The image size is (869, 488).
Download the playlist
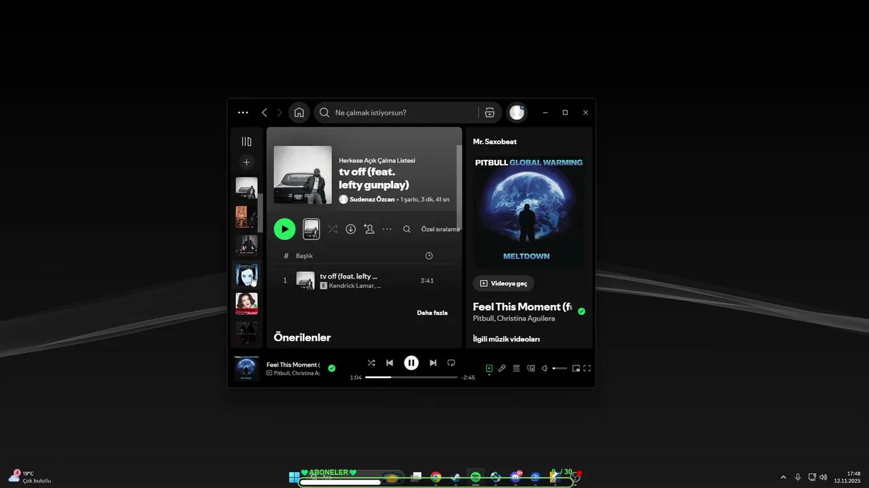pos(350,229)
